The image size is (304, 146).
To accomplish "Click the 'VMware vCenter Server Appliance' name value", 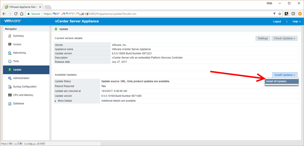I will pyautogui.click(x=131, y=49).
